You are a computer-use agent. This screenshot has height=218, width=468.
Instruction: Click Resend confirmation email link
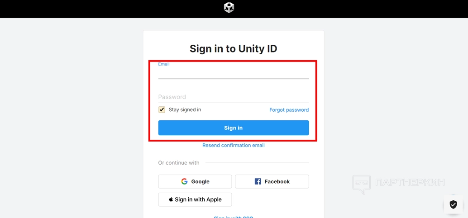pyautogui.click(x=233, y=145)
